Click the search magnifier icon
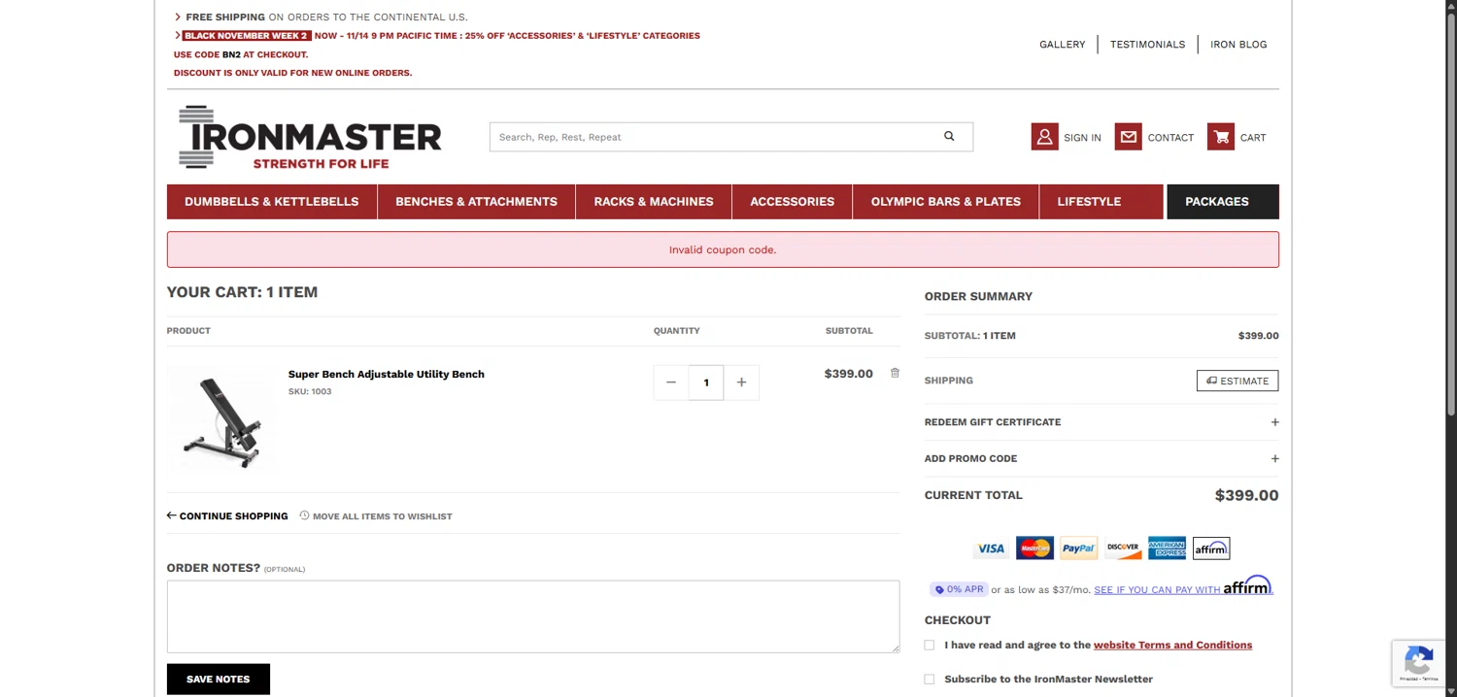1457x697 pixels. [949, 136]
